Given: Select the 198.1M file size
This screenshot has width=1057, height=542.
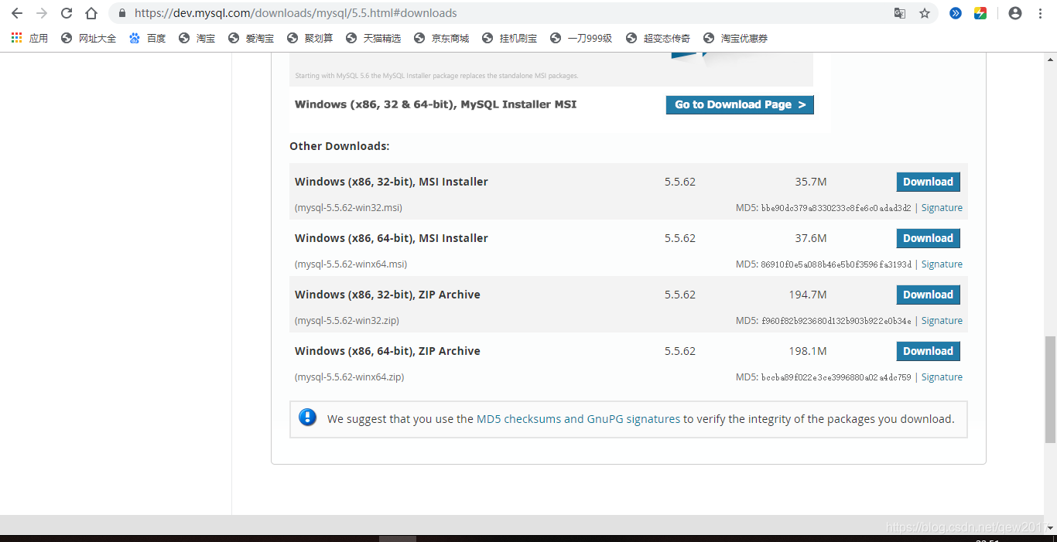Looking at the screenshot, I should click(x=808, y=351).
